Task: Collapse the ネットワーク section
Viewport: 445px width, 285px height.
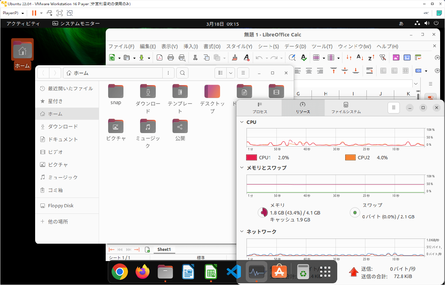Action: coord(242,232)
